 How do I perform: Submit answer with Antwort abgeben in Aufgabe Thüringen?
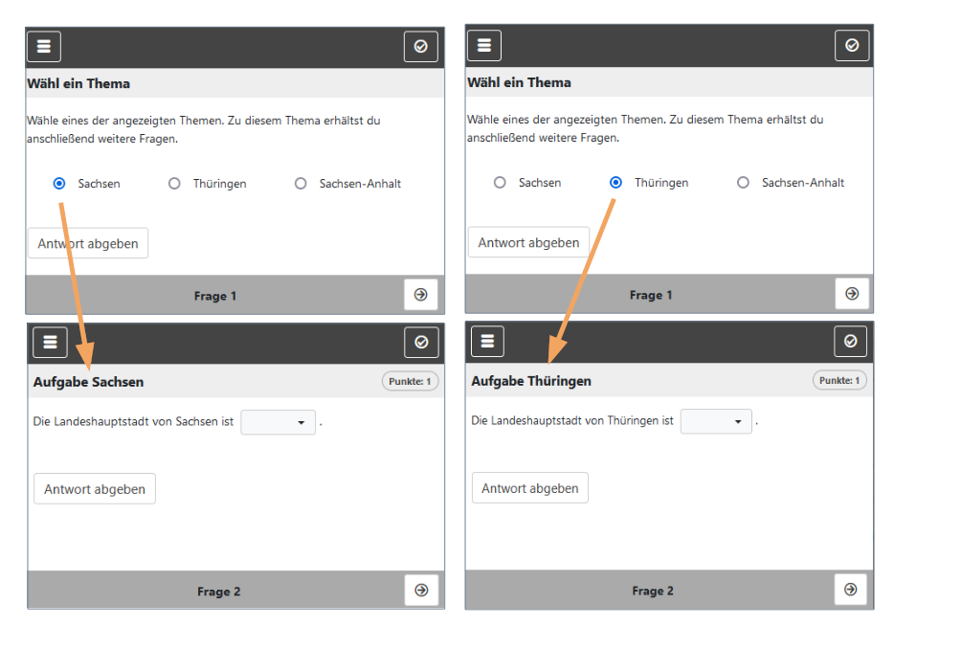tap(529, 488)
